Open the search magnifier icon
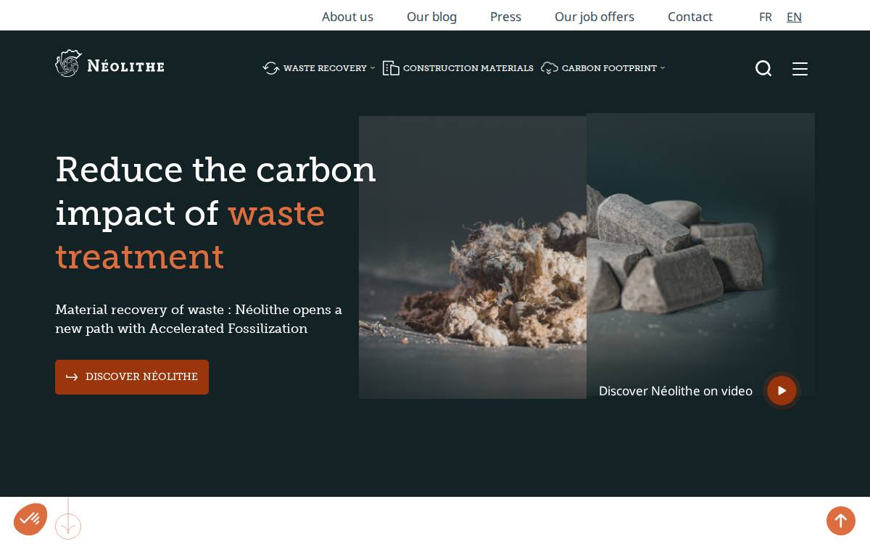Image resolution: width=870 pixels, height=544 pixels. coord(763,68)
